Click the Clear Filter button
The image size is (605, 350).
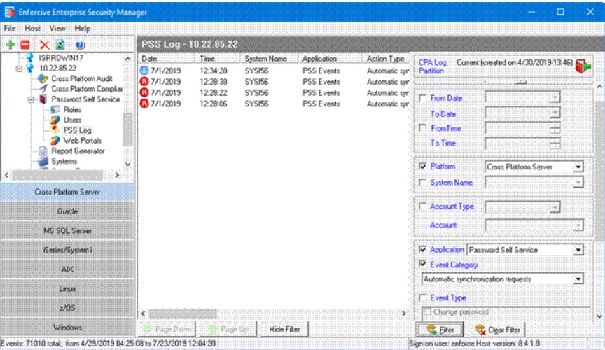(498, 330)
